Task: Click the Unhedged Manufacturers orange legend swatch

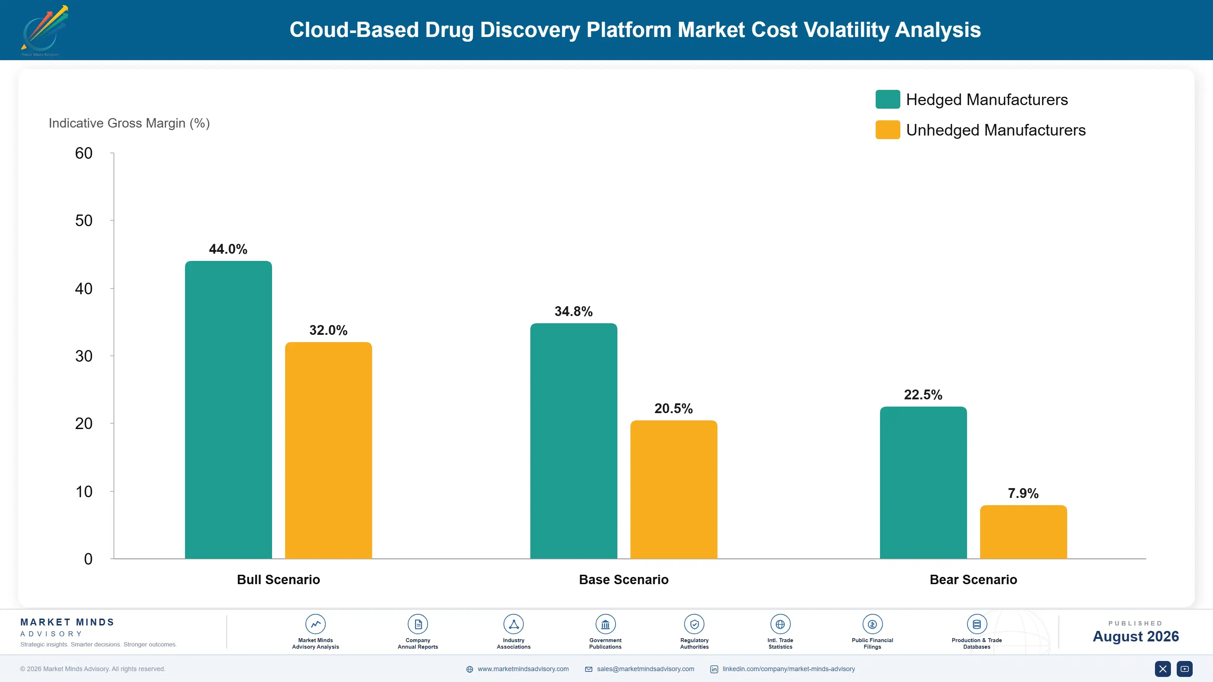Action: click(x=888, y=130)
